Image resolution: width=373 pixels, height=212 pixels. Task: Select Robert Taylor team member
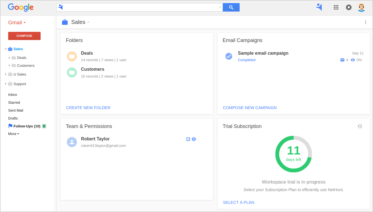click(x=95, y=139)
